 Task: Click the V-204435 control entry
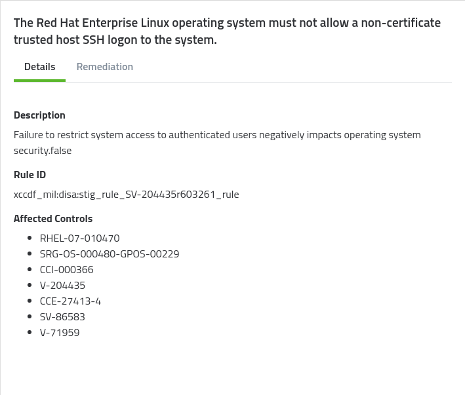coord(62,286)
